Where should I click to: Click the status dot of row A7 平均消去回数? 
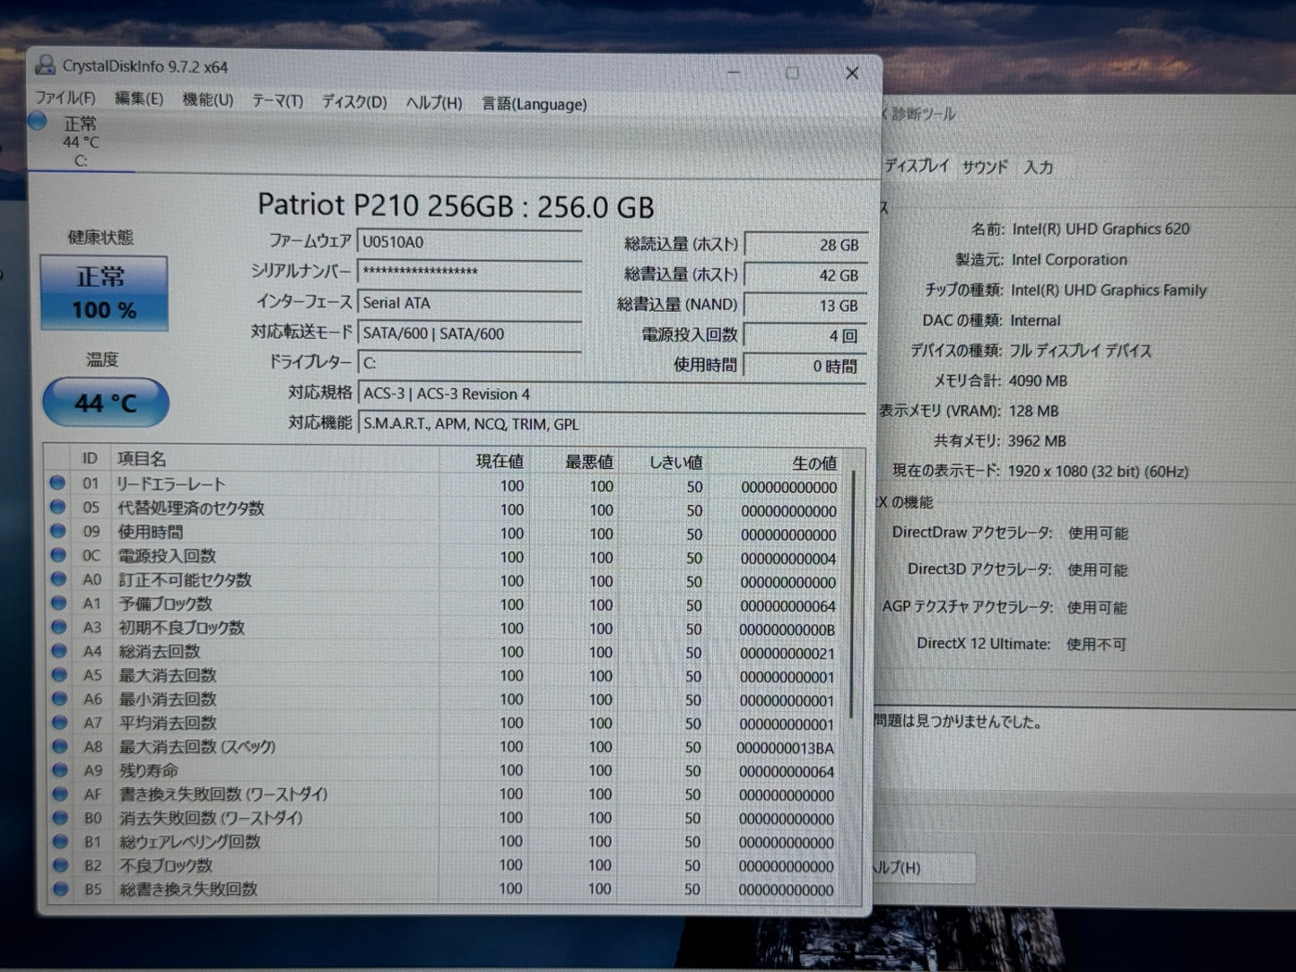59,722
